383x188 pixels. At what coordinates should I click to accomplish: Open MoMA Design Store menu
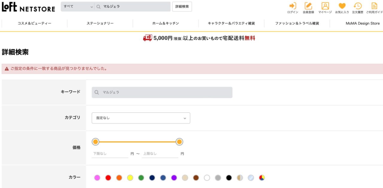point(363,23)
